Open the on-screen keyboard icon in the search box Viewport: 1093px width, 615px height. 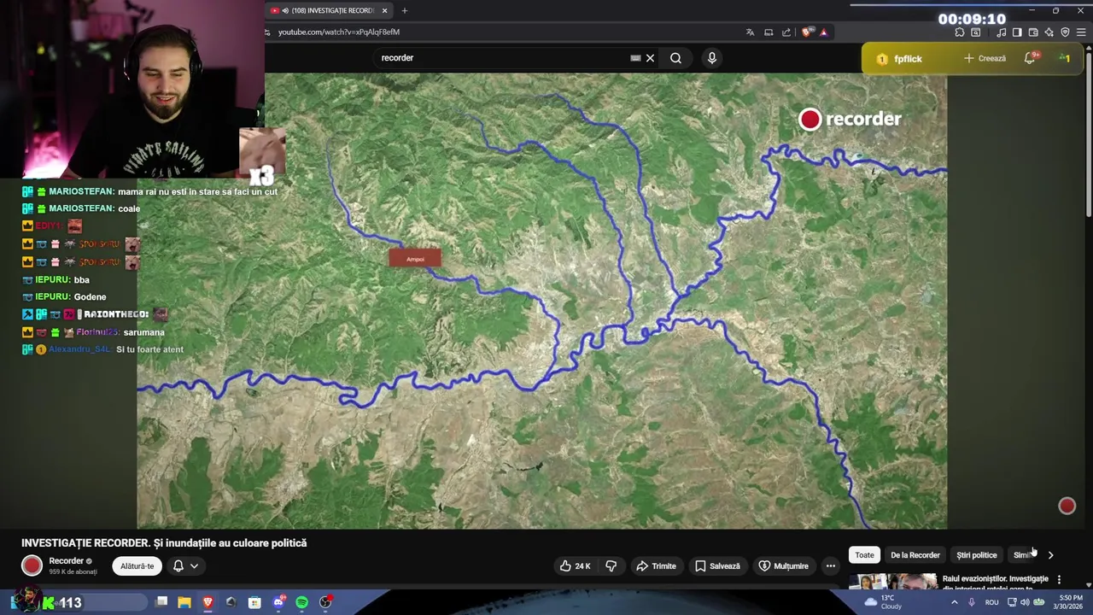tap(635, 58)
